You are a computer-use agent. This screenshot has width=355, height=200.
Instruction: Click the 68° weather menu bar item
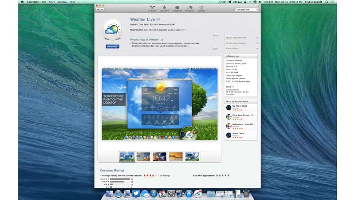tap(223, 2)
